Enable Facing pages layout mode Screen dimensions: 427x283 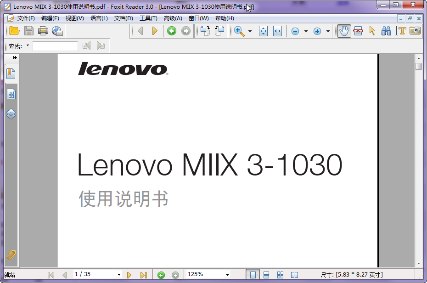point(294,275)
